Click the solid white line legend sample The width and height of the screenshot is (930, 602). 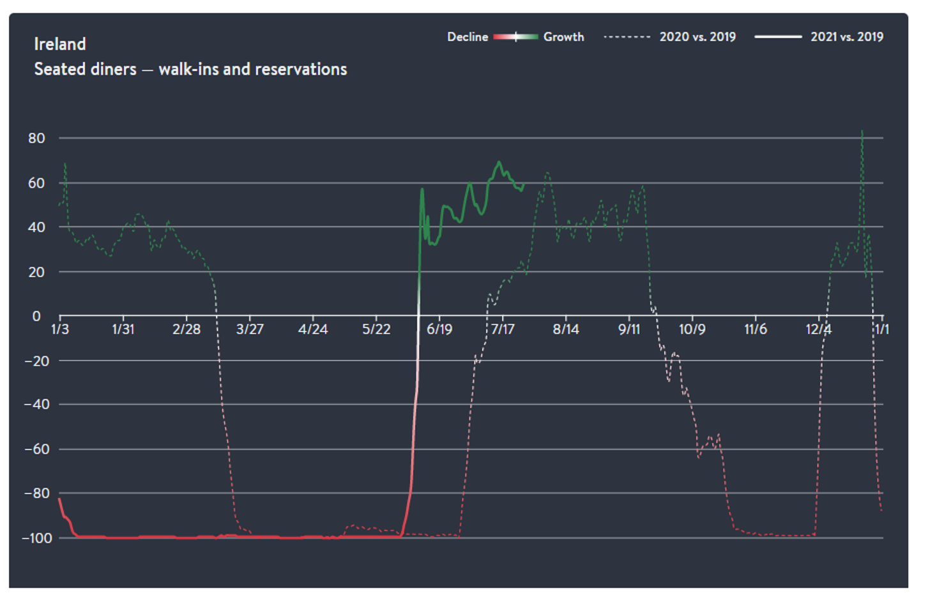[777, 37]
